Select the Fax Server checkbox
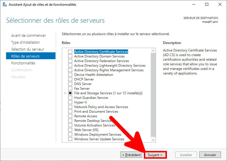Viewport: 227px width, 161px height. [x=70, y=89]
